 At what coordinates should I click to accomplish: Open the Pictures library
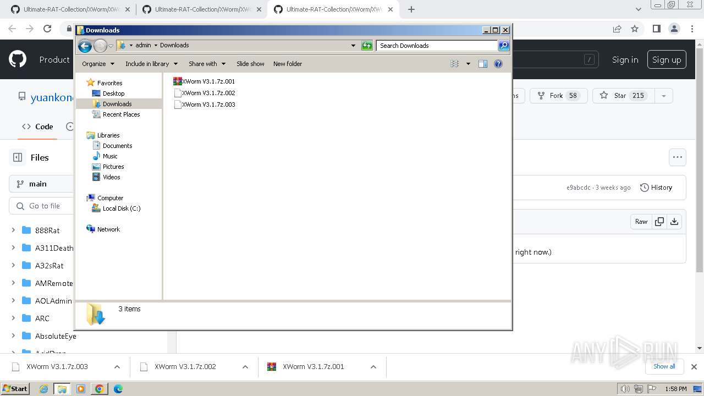pyautogui.click(x=113, y=167)
